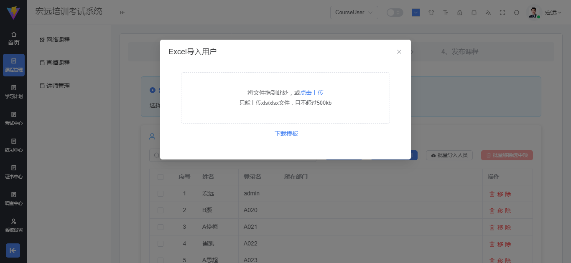This screenshot has height=263, width=571.
Task: Collapse the sidebar with the arrow button
Action: click(122, 13)
